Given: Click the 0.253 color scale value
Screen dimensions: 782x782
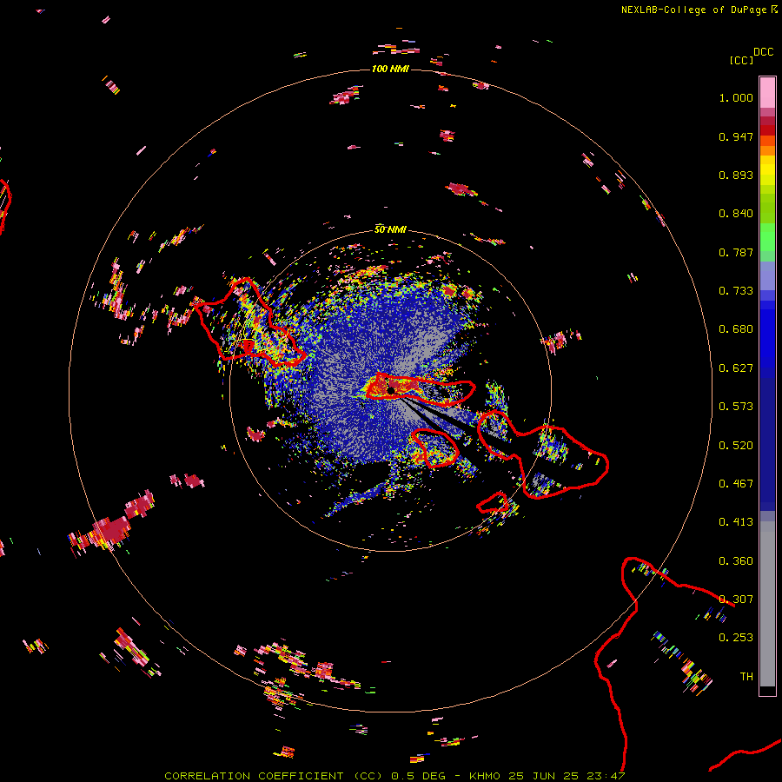Looking at the screenshot, I should (736, 638).
